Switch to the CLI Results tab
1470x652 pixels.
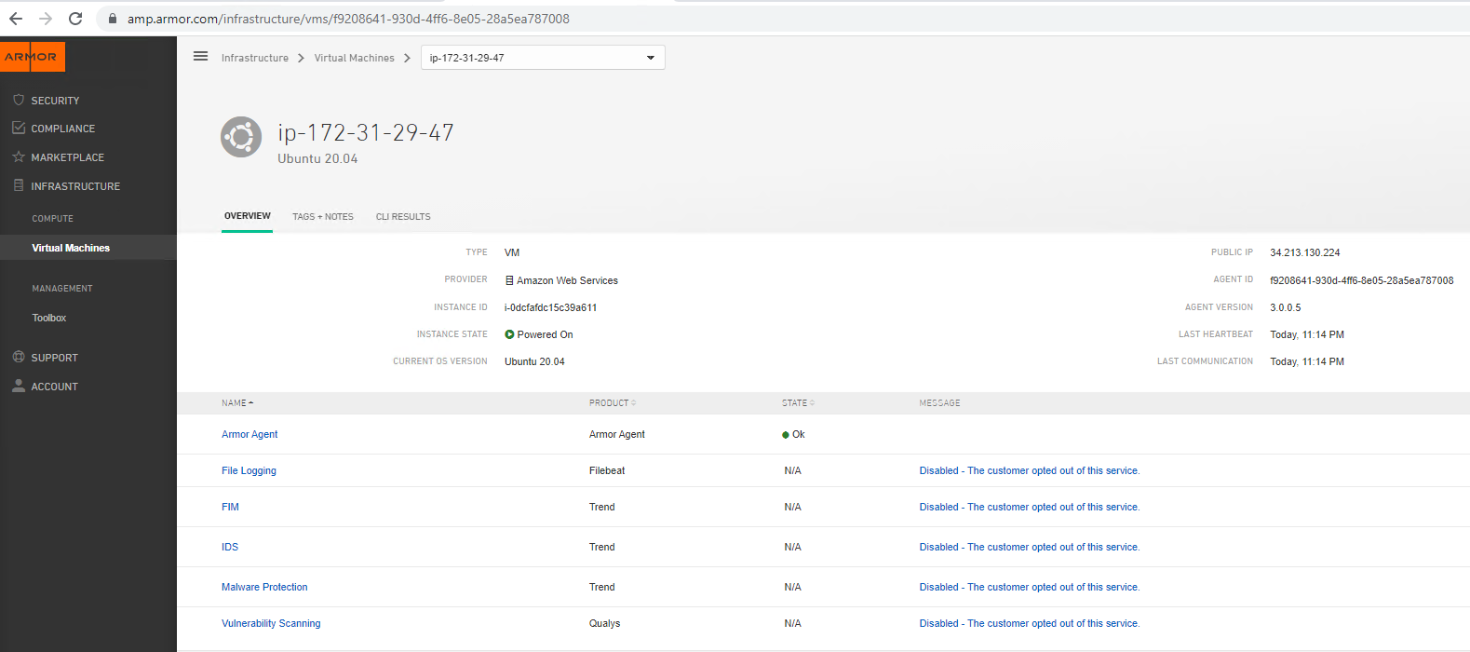pyautogui.click(x=403, y=217)
